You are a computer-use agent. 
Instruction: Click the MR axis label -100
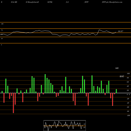click(128, 116)
